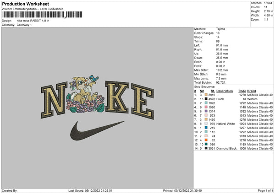This screenshot has width=275, height=194.
Task: Click the 'Page 1 of 1' footer text
Action: (265, 191)
